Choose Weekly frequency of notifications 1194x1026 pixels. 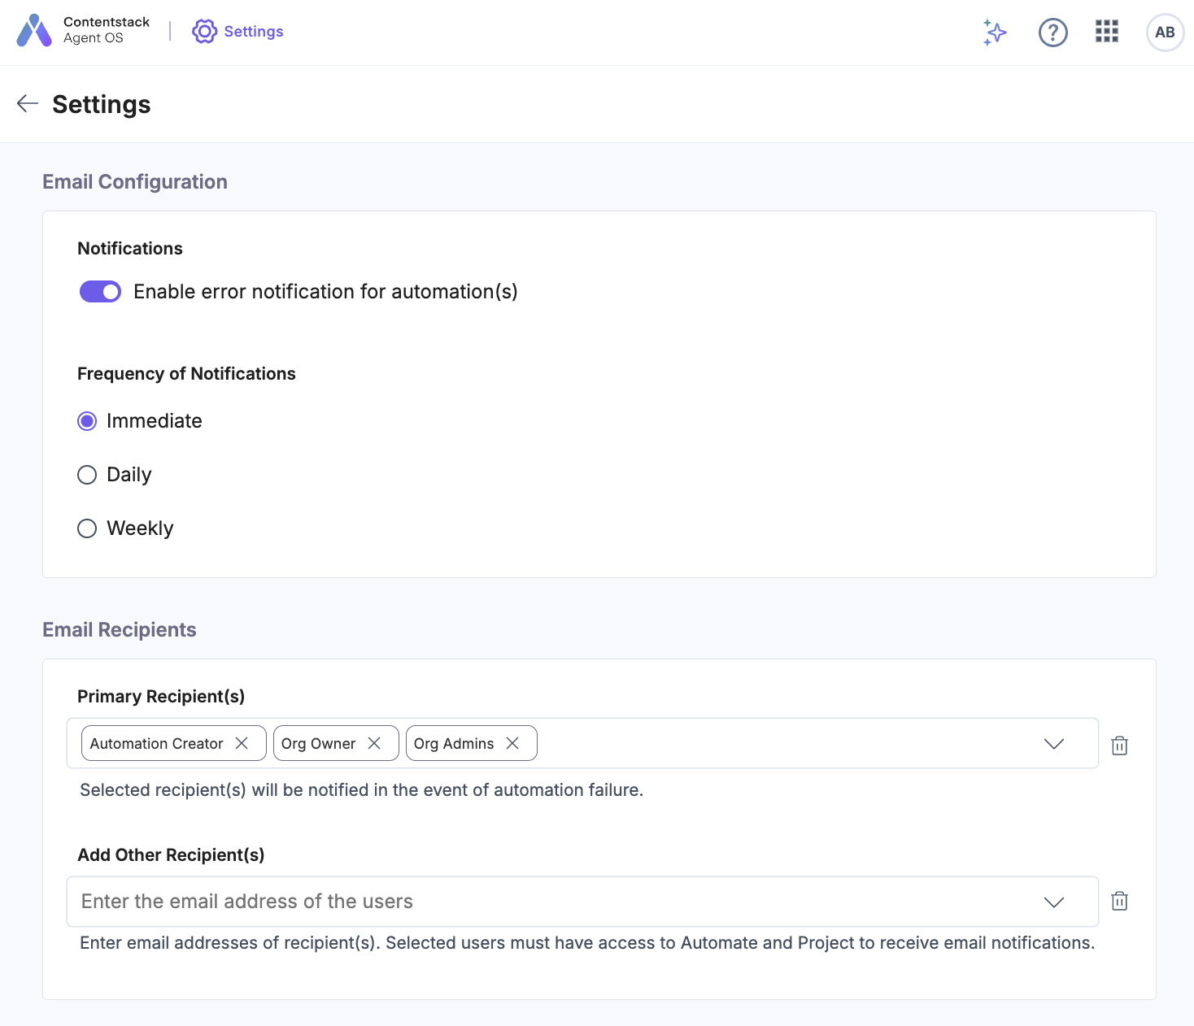click(x=87, y=528)
